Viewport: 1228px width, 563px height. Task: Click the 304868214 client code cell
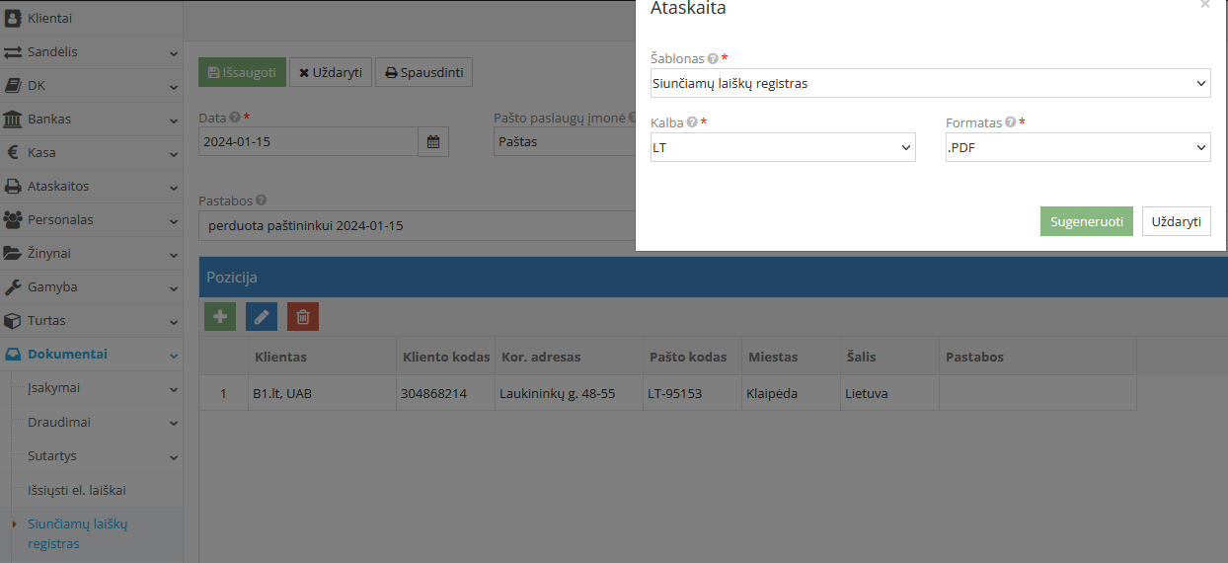pyautogui.click(x=445, y=393)
